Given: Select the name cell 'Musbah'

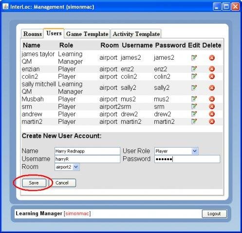Looking at the screenshot, I should (33, 99).
